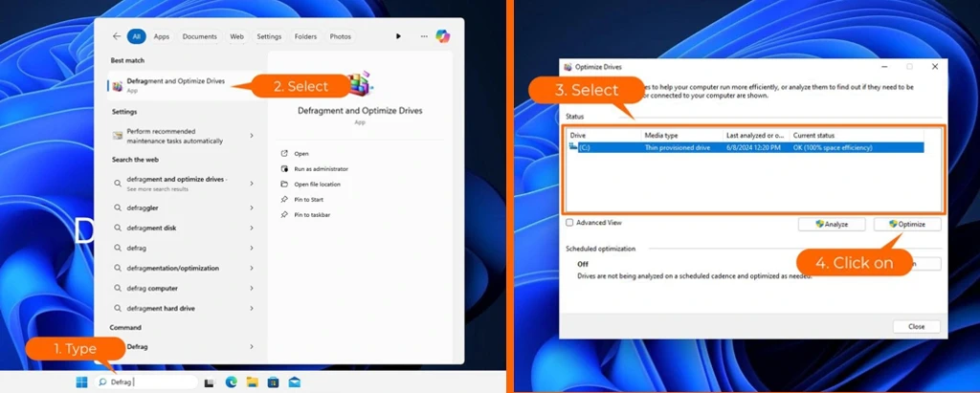Click the search magnifier in taskbar box
The image size is (980, 393).
pos(102,382)
